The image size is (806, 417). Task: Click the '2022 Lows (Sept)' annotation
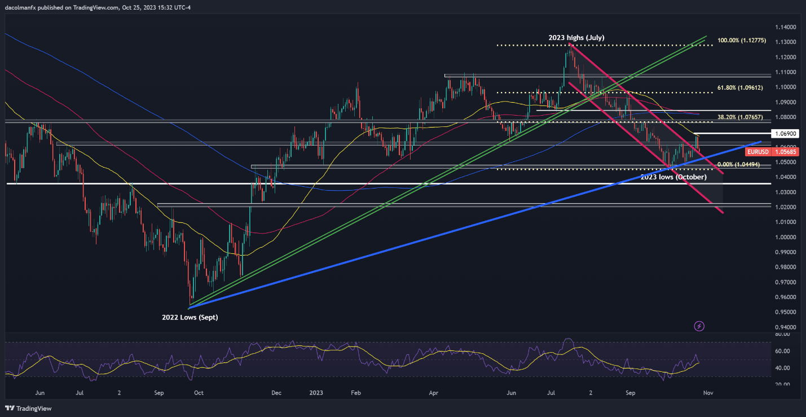[x=190, y=318]
